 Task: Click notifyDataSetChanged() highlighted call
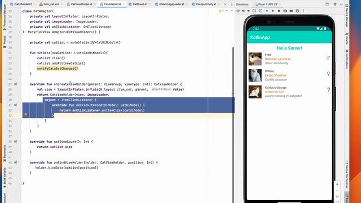(x=58, y=69)
